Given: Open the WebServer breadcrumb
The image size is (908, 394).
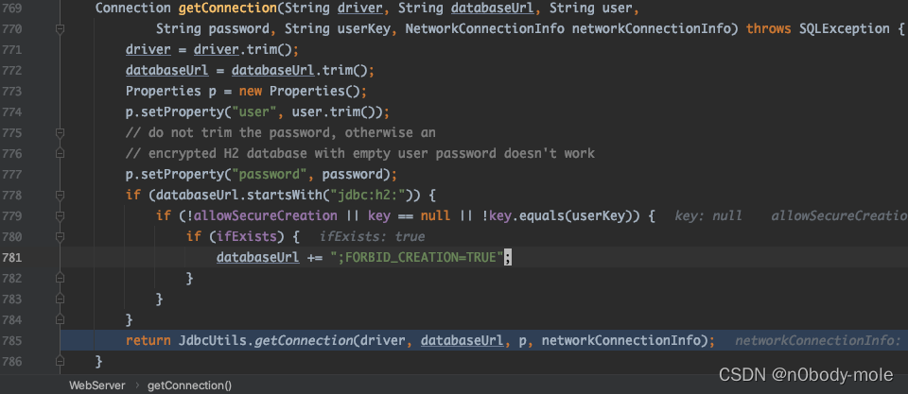Looking at the screenshot, I should tap(96, 385).
